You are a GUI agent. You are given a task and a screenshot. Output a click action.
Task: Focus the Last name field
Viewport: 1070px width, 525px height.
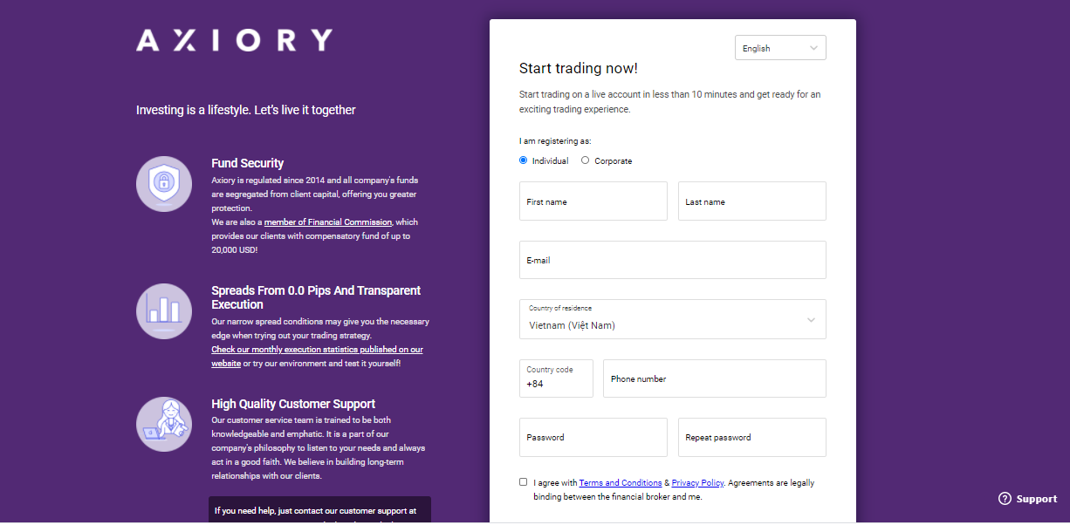click(752, 201)
